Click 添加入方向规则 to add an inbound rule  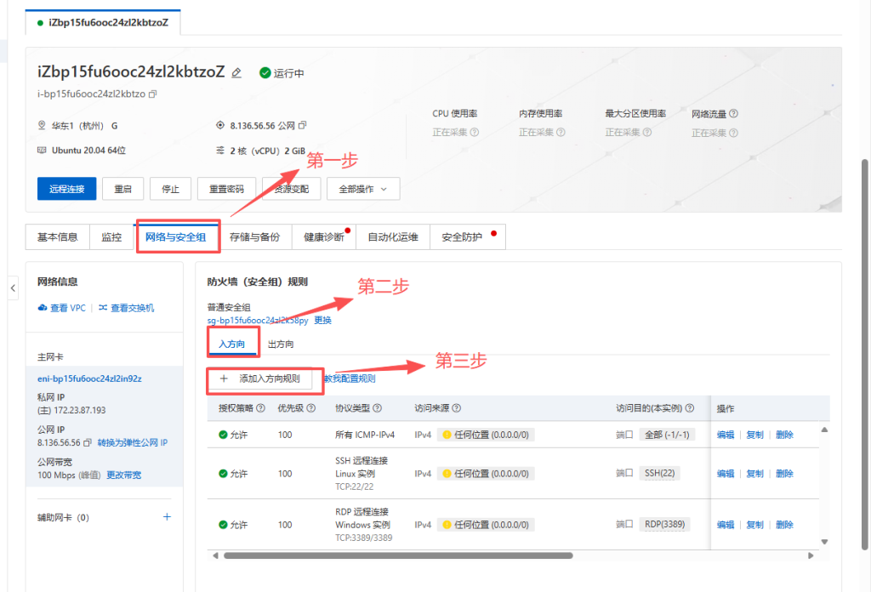[265, 379]
